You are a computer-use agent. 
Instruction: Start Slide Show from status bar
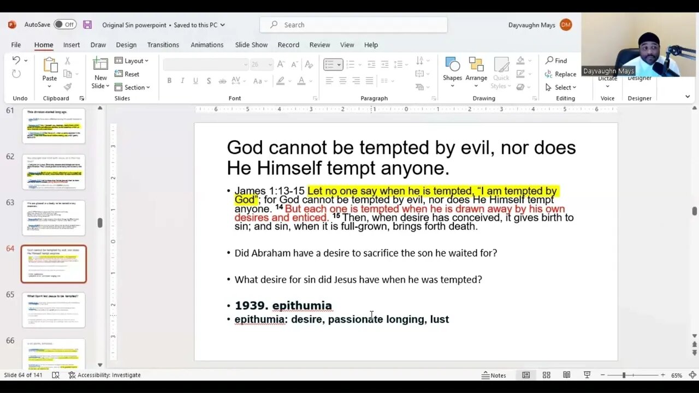(587, 375)
